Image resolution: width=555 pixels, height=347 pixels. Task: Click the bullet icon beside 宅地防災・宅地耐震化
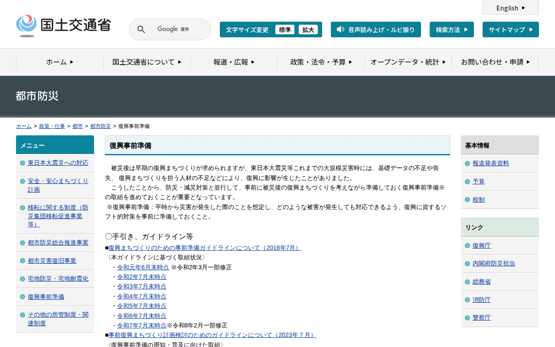pos(23,279)
